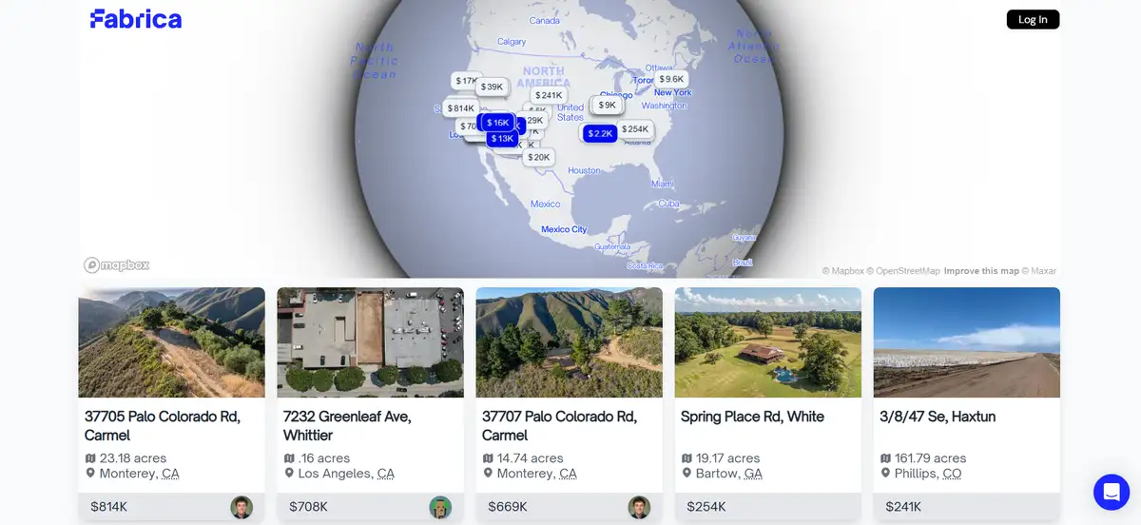
Task: Select the $254K map price marker
Action: click(634, 128)
